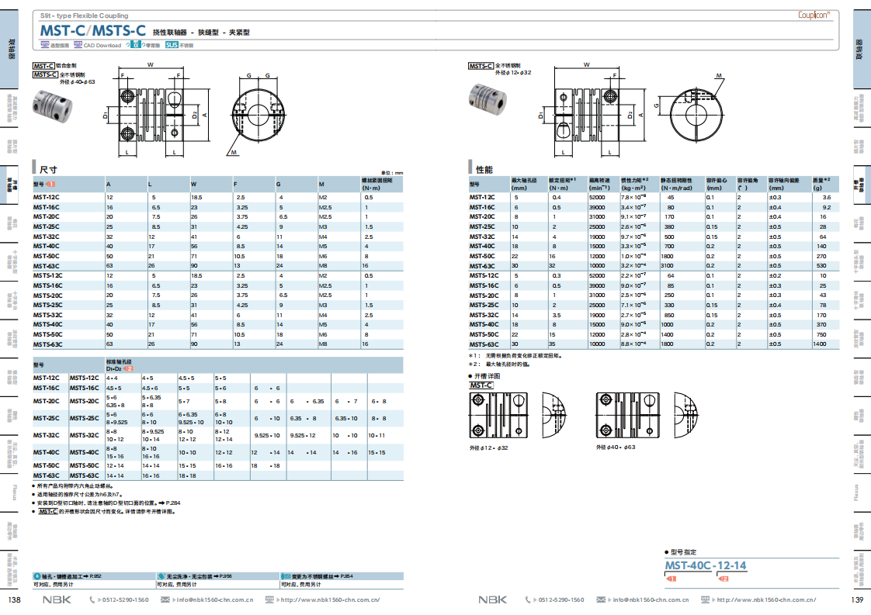Click the P.956 page reference
The image size is (871, 615).
tap(226, 576)
